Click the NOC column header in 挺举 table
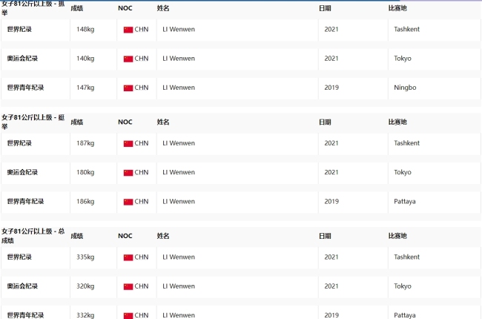The image size is (482, 319). click(x=125, y=122)
